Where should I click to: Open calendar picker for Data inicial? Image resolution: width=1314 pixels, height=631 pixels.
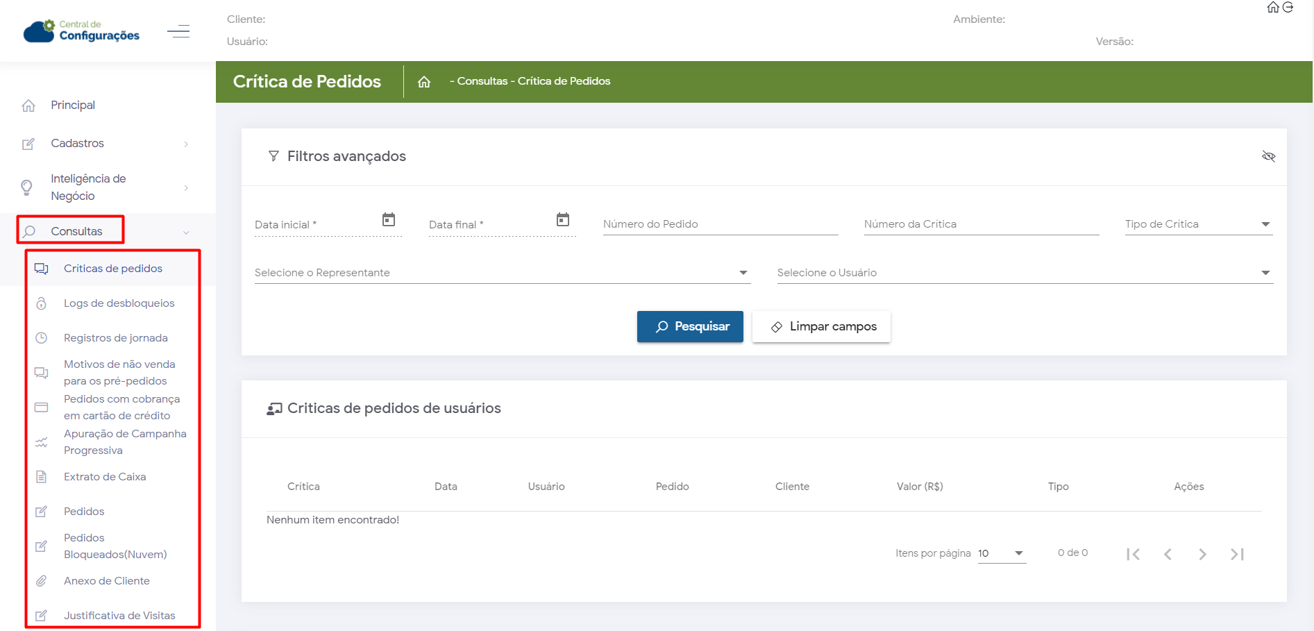tap(389, 220)
